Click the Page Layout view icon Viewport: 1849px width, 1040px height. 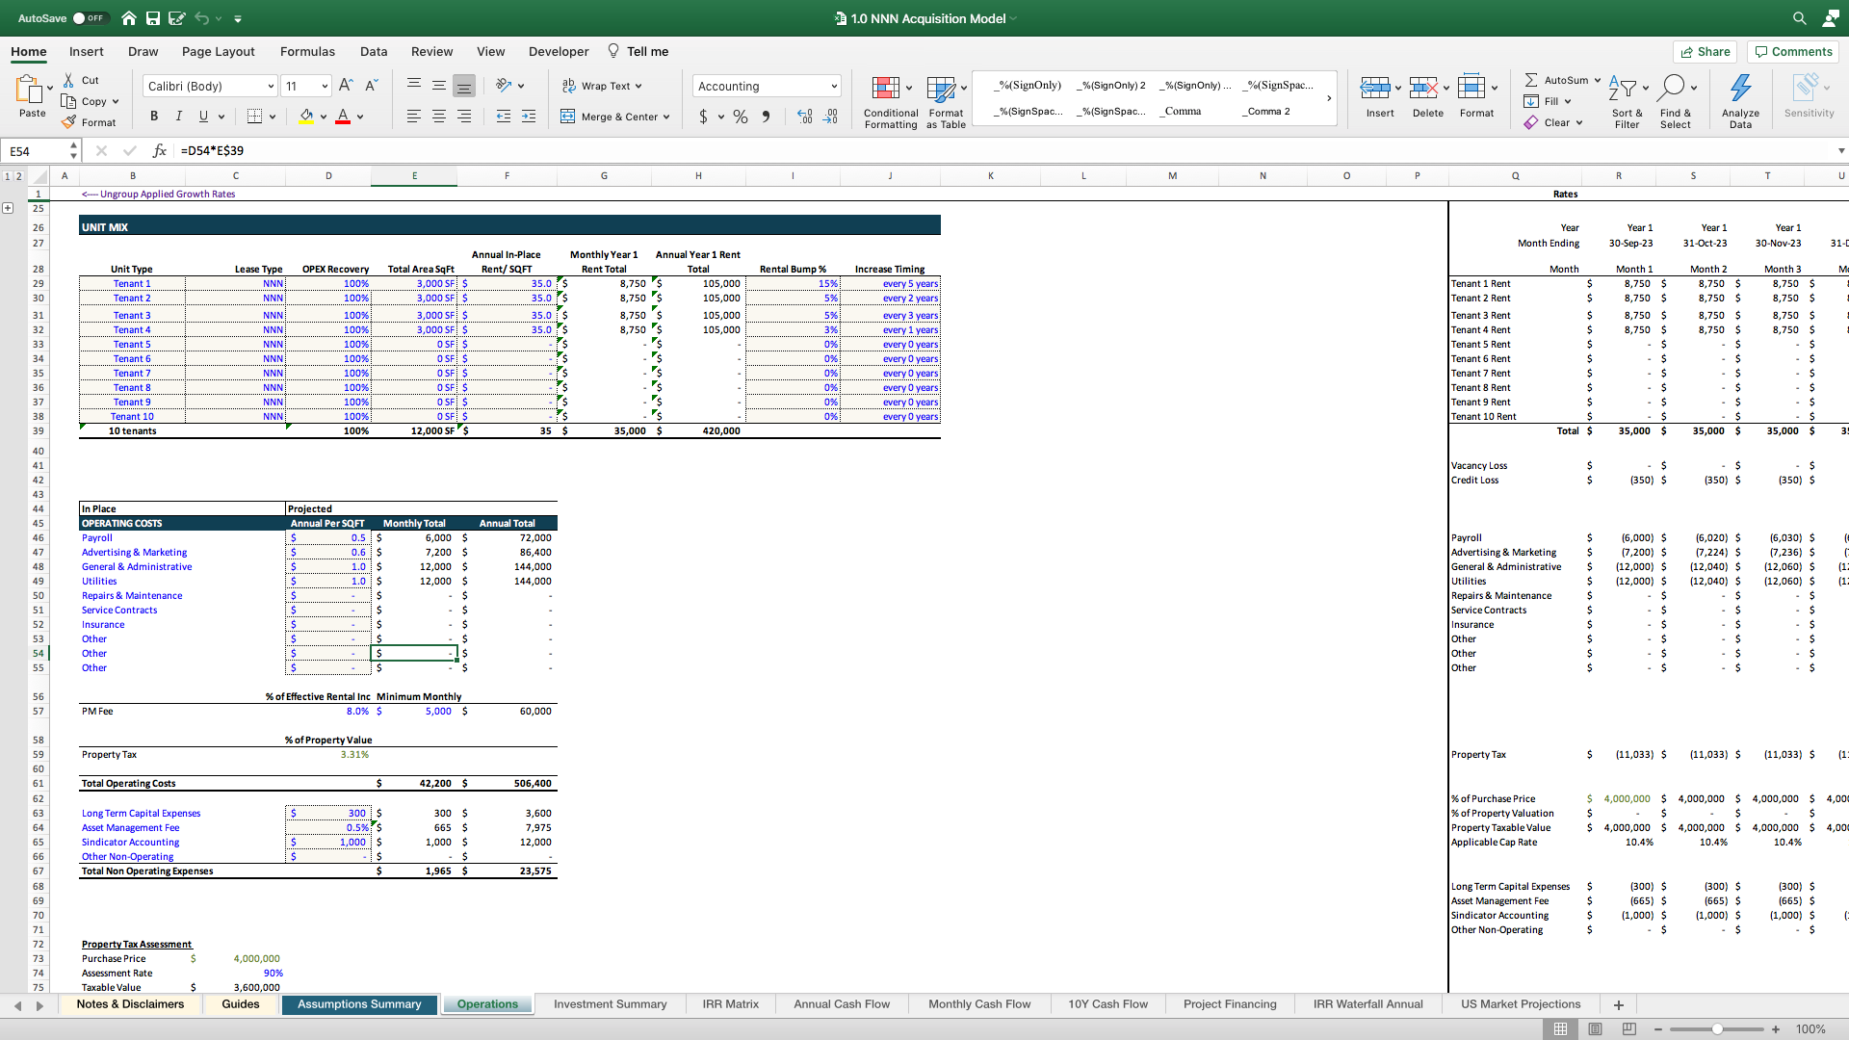[x=1595, y=1029]
